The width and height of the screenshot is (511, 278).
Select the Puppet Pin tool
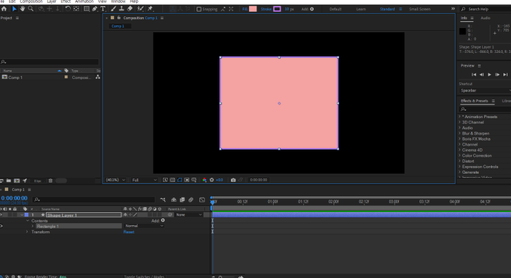[150, 9]
